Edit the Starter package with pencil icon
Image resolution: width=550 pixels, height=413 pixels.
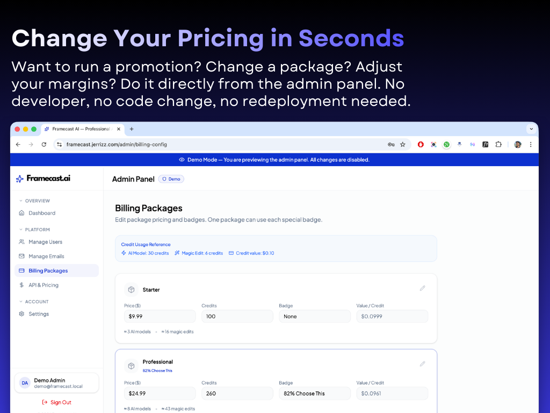coord(422,288)
